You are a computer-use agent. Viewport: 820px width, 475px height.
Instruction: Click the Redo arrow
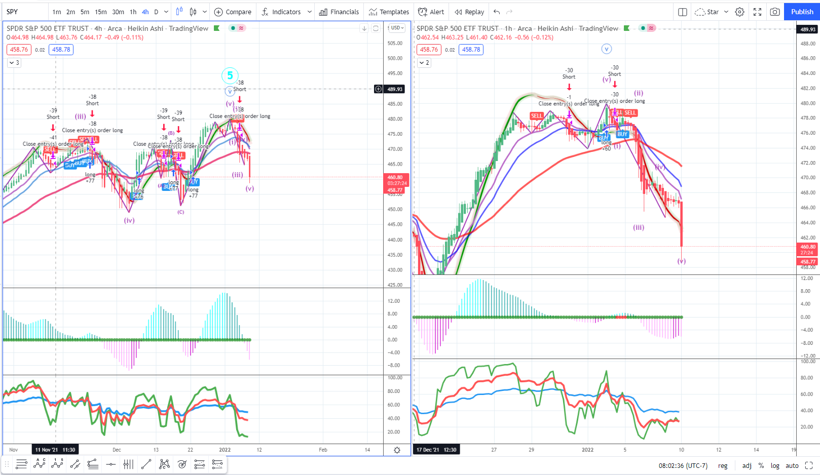coord(509,12)
